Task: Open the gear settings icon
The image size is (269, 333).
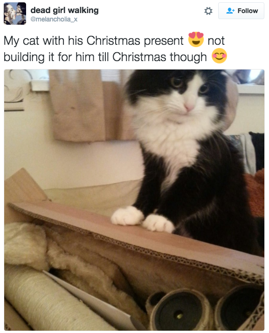Action: [208, 11]
